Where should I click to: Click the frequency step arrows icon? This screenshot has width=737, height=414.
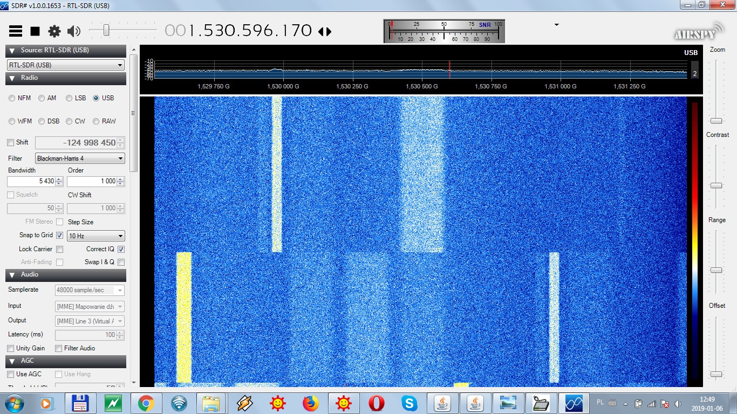(325, 31)
